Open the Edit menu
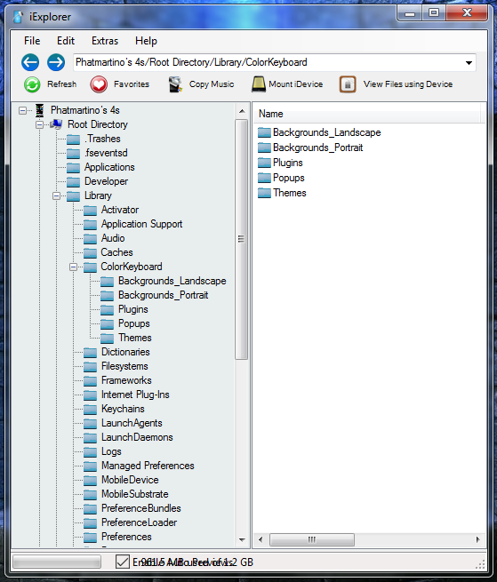 (66, 41)
